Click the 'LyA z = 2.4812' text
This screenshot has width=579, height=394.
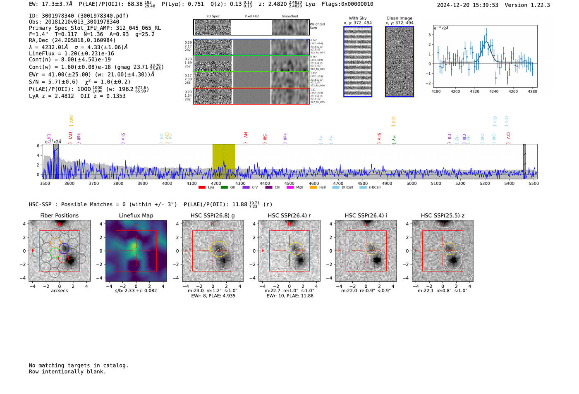pyautogui.click(x=51, y=96)
